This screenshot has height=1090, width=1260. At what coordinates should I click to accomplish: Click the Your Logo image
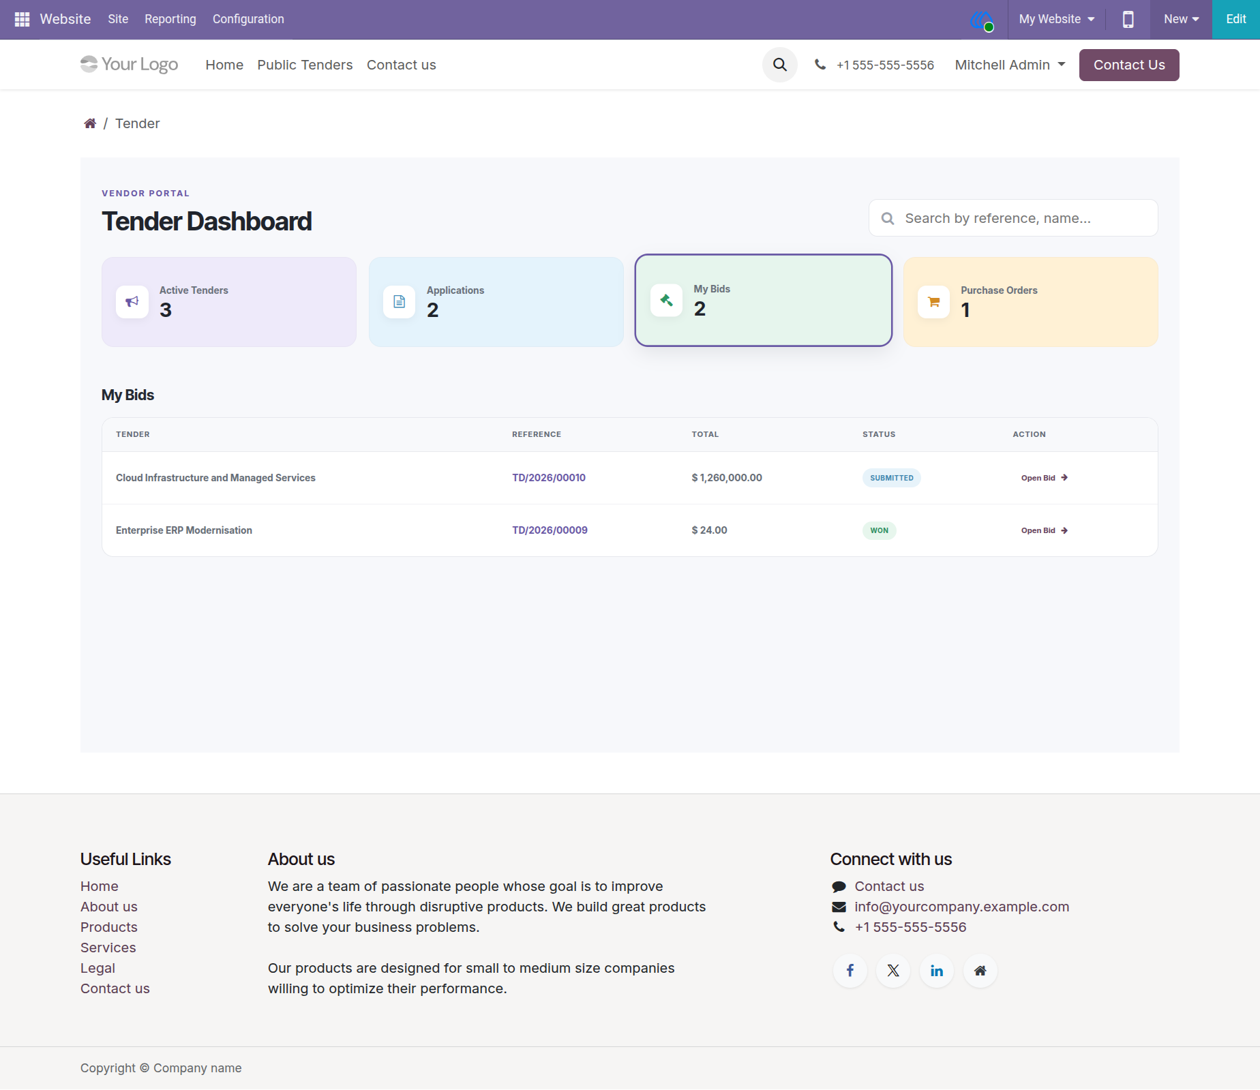(129, 64)
